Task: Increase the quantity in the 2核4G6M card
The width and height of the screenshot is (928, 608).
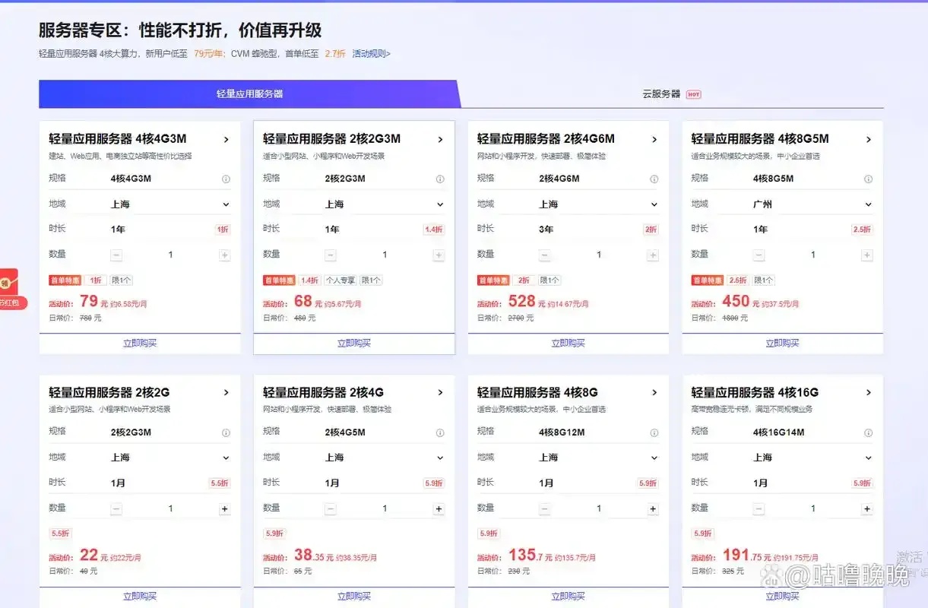Action: point(654,255)
